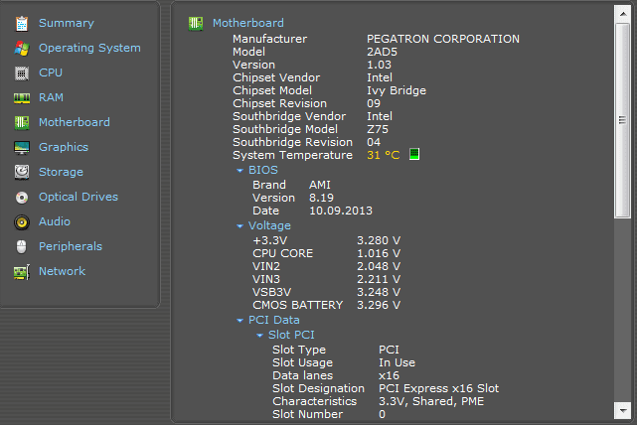This screenshot has width=637, height=425.
Task: Open the Storage drive icon
Action: click(21, 172)
